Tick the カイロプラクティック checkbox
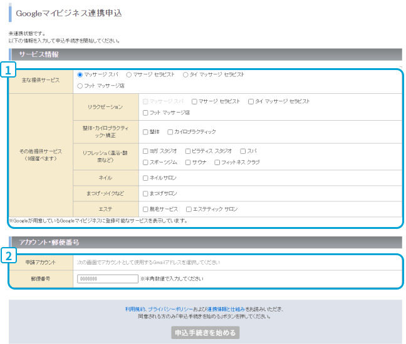 169,132
